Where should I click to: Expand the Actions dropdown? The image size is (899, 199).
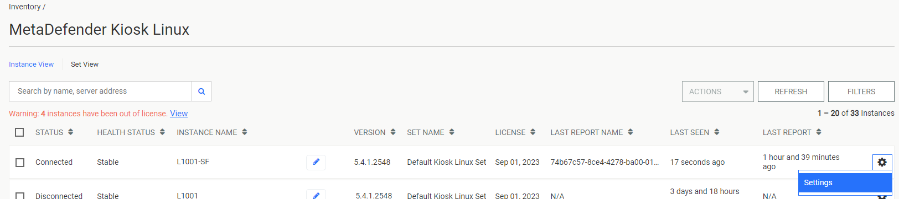(718, 92)
